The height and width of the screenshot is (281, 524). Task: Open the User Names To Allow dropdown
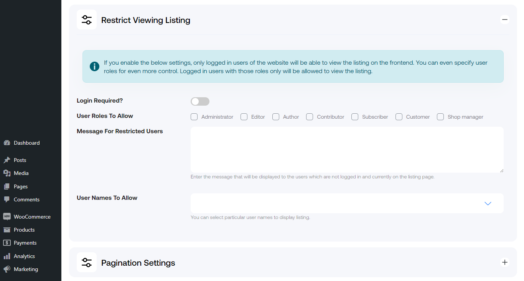(488, 203)
